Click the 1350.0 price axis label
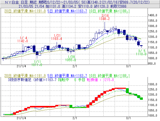Screen dimensions: 160x121 coord(153,21)
